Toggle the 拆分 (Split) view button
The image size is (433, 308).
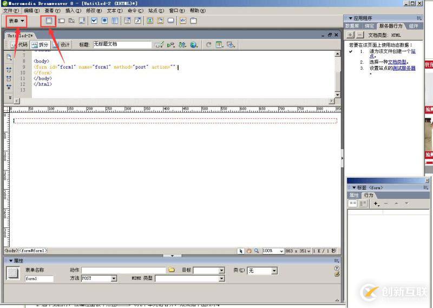click(40, 45)
